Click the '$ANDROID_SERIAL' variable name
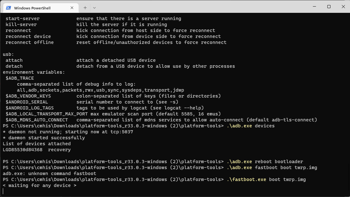Viewport: 350px width, 197px height. coord(27,102)
